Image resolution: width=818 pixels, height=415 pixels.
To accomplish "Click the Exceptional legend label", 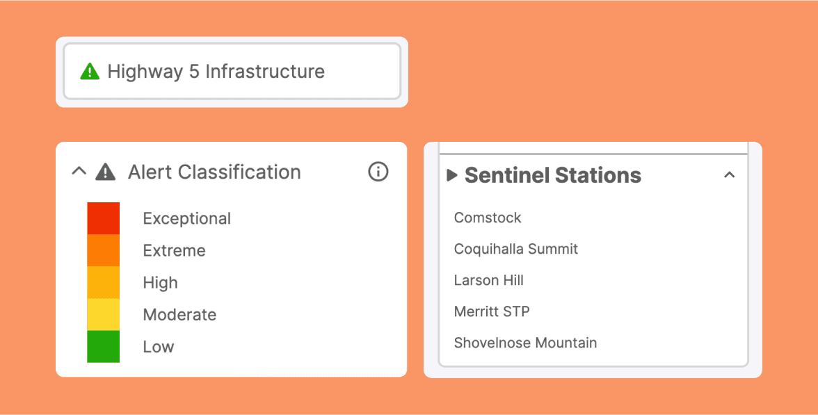I will [x=186, y=218].
